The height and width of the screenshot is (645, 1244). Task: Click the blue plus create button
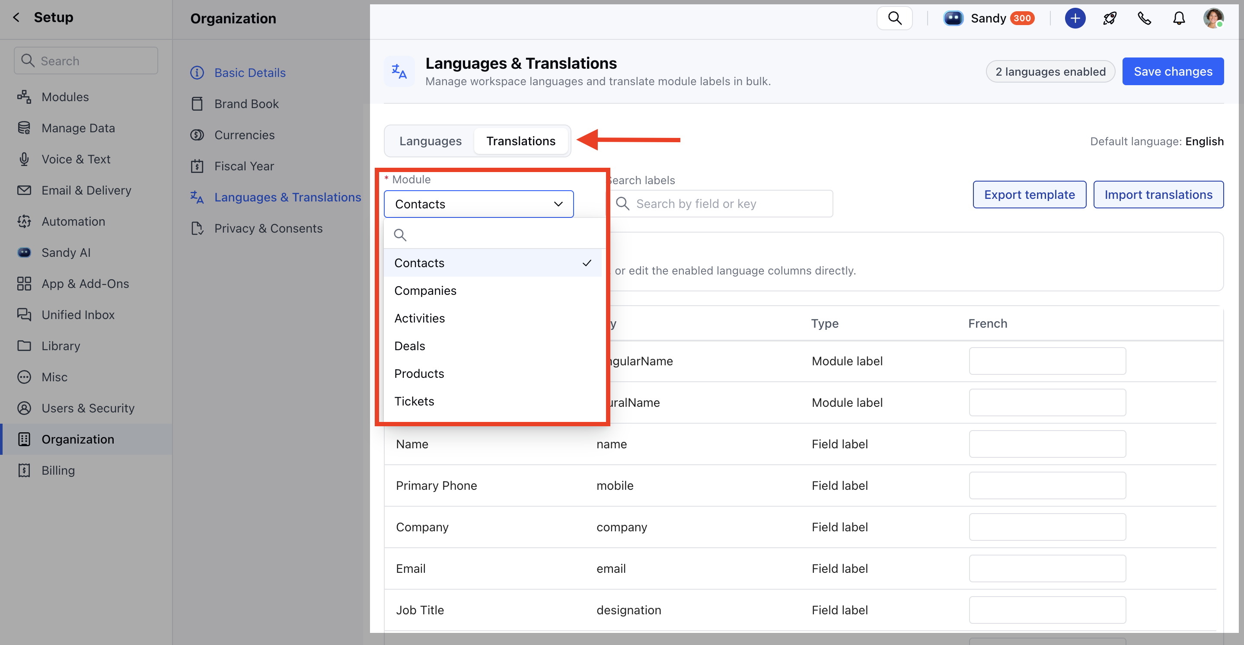point(1075,18)
